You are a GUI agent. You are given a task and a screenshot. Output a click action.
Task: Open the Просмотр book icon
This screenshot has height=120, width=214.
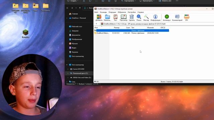[x=123, y=18]
